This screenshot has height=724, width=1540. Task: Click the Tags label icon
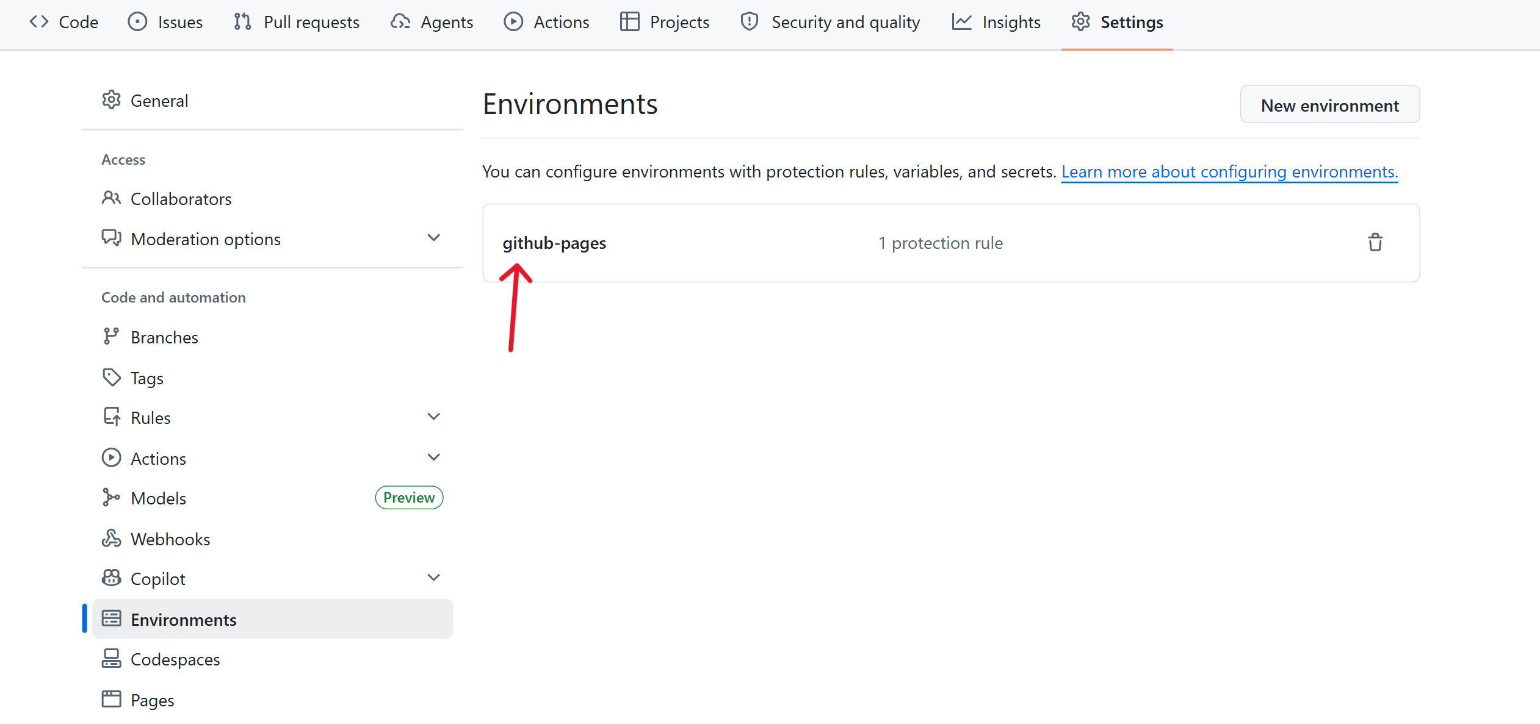[x=111, y=378]
